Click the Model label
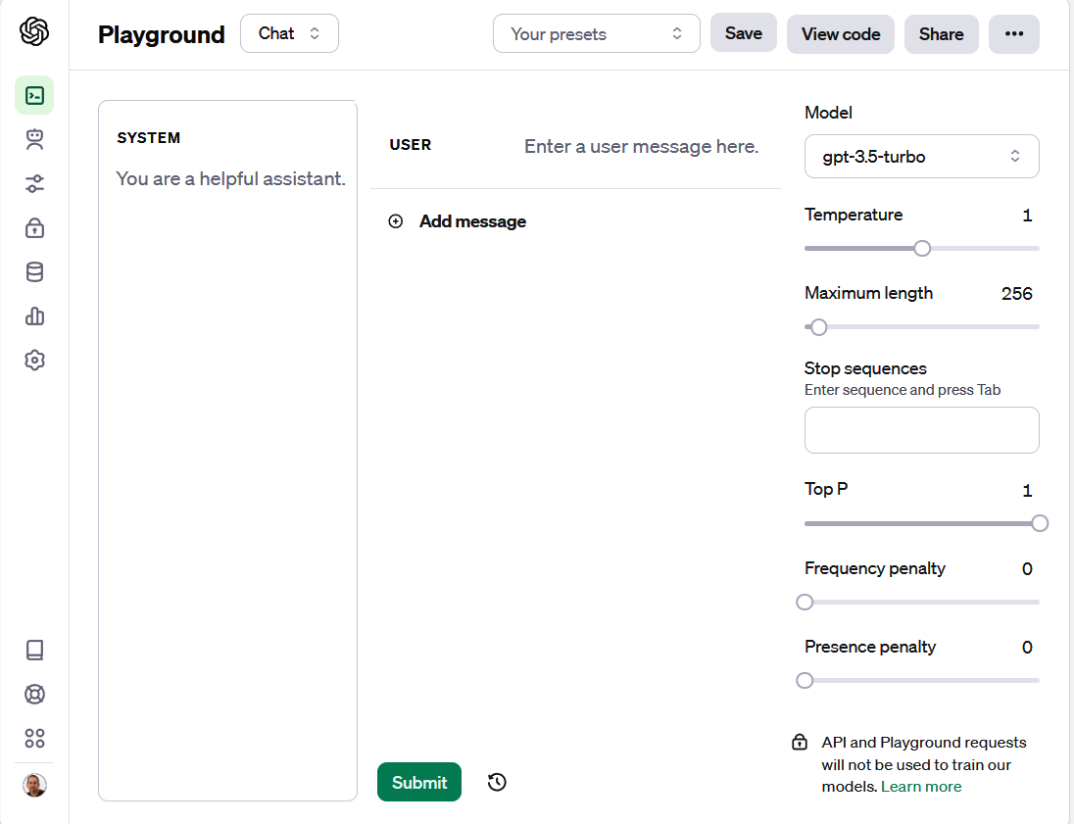1074x824 pixels. coord(828,113)
